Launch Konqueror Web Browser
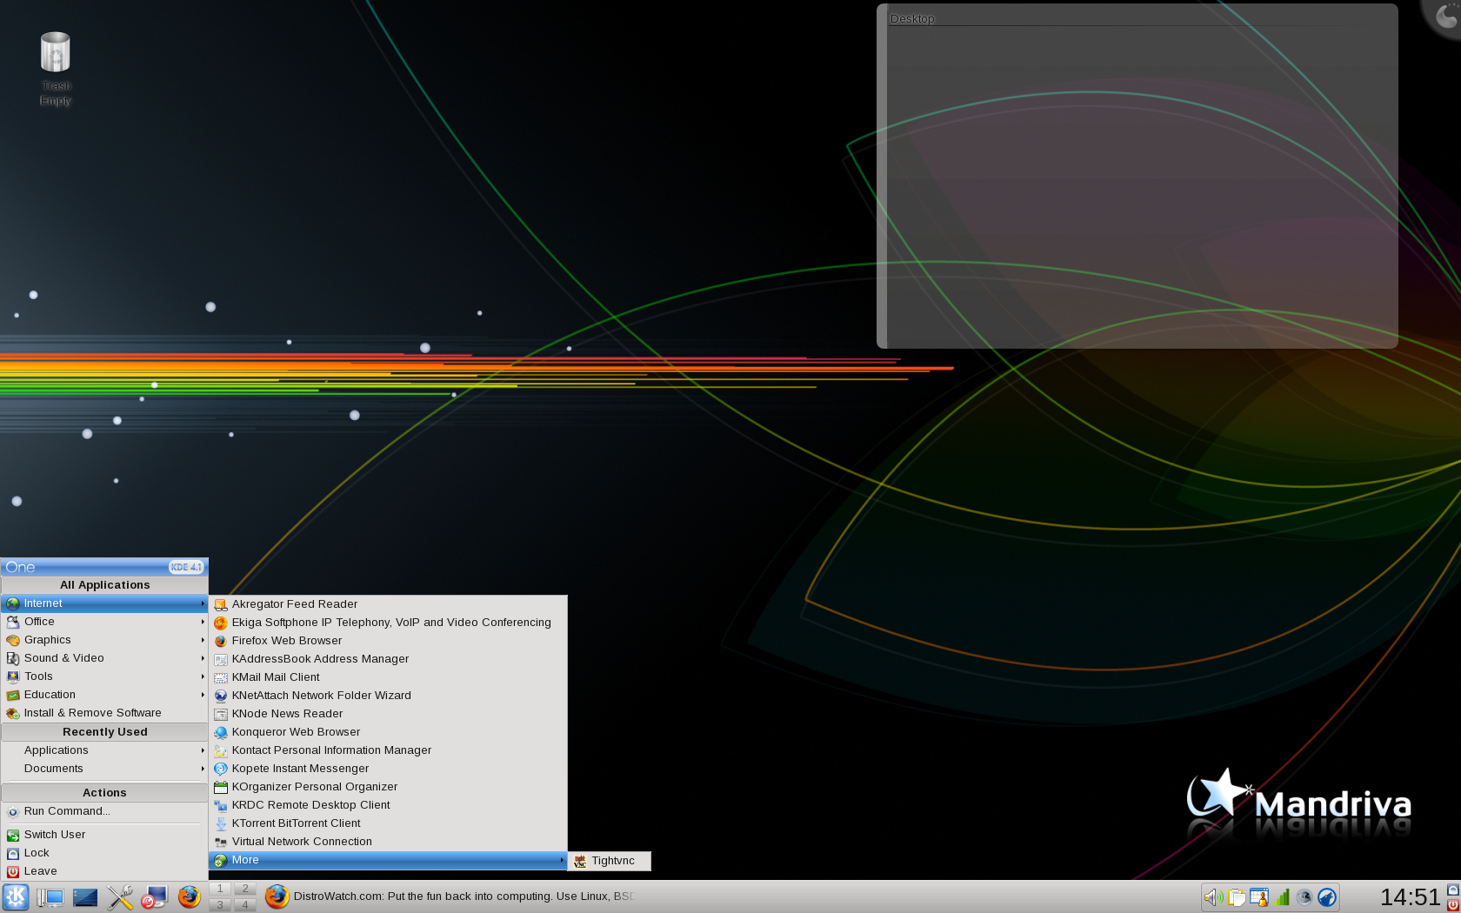Viewport: 1461px width, 913px height. pos(388,732)
